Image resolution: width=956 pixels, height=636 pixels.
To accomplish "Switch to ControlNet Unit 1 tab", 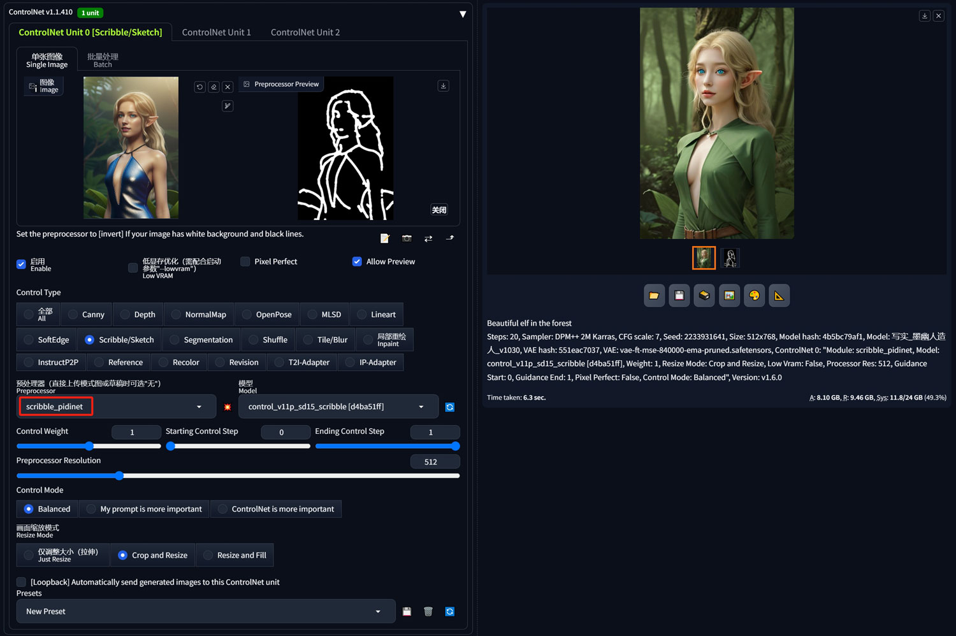I will tap(217, 33).
